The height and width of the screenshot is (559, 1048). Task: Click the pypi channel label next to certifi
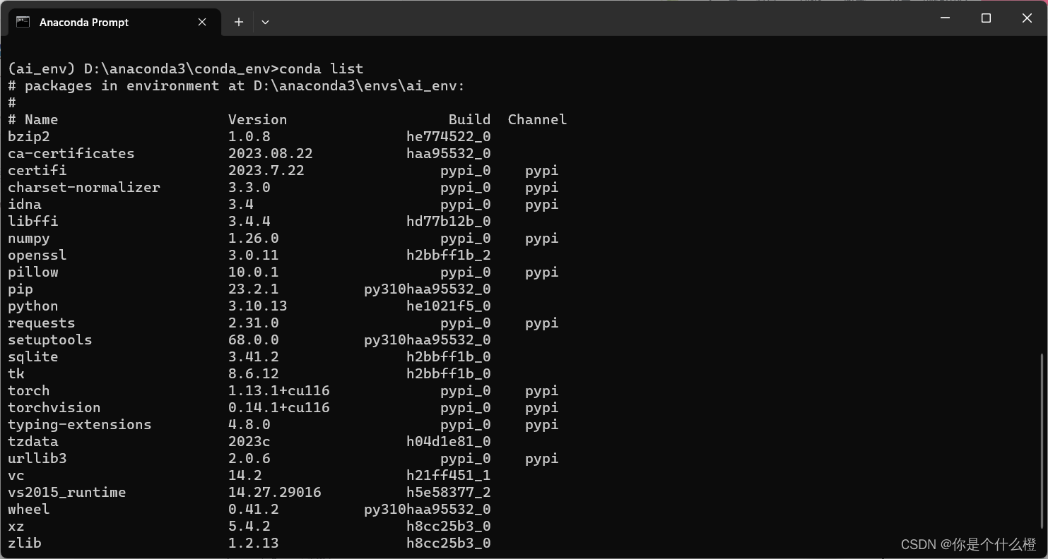(541, 170)
